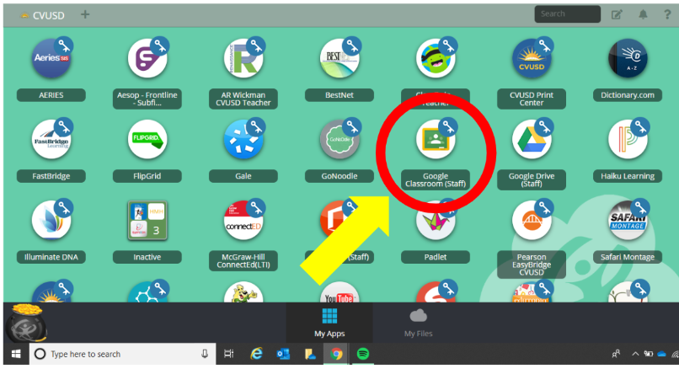Click the Illuminate DNA label

[51, 257]
